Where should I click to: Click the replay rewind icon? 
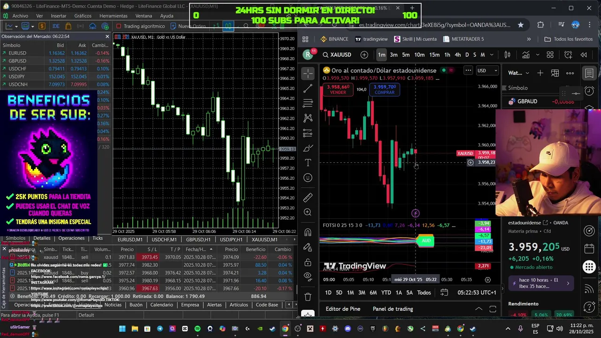pyautogui.click(x=584, y=55)
